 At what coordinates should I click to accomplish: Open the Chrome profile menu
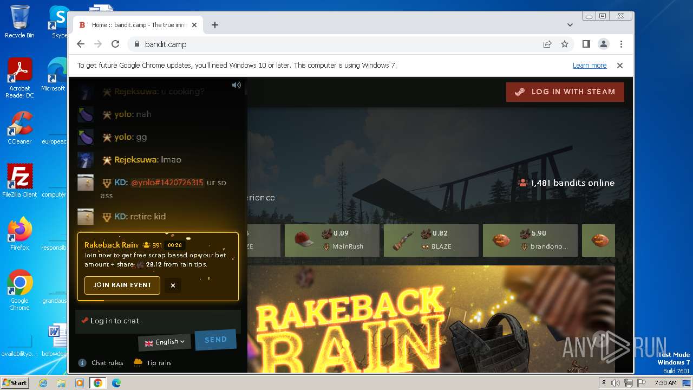pyautogui.click(x=604, y=44)
